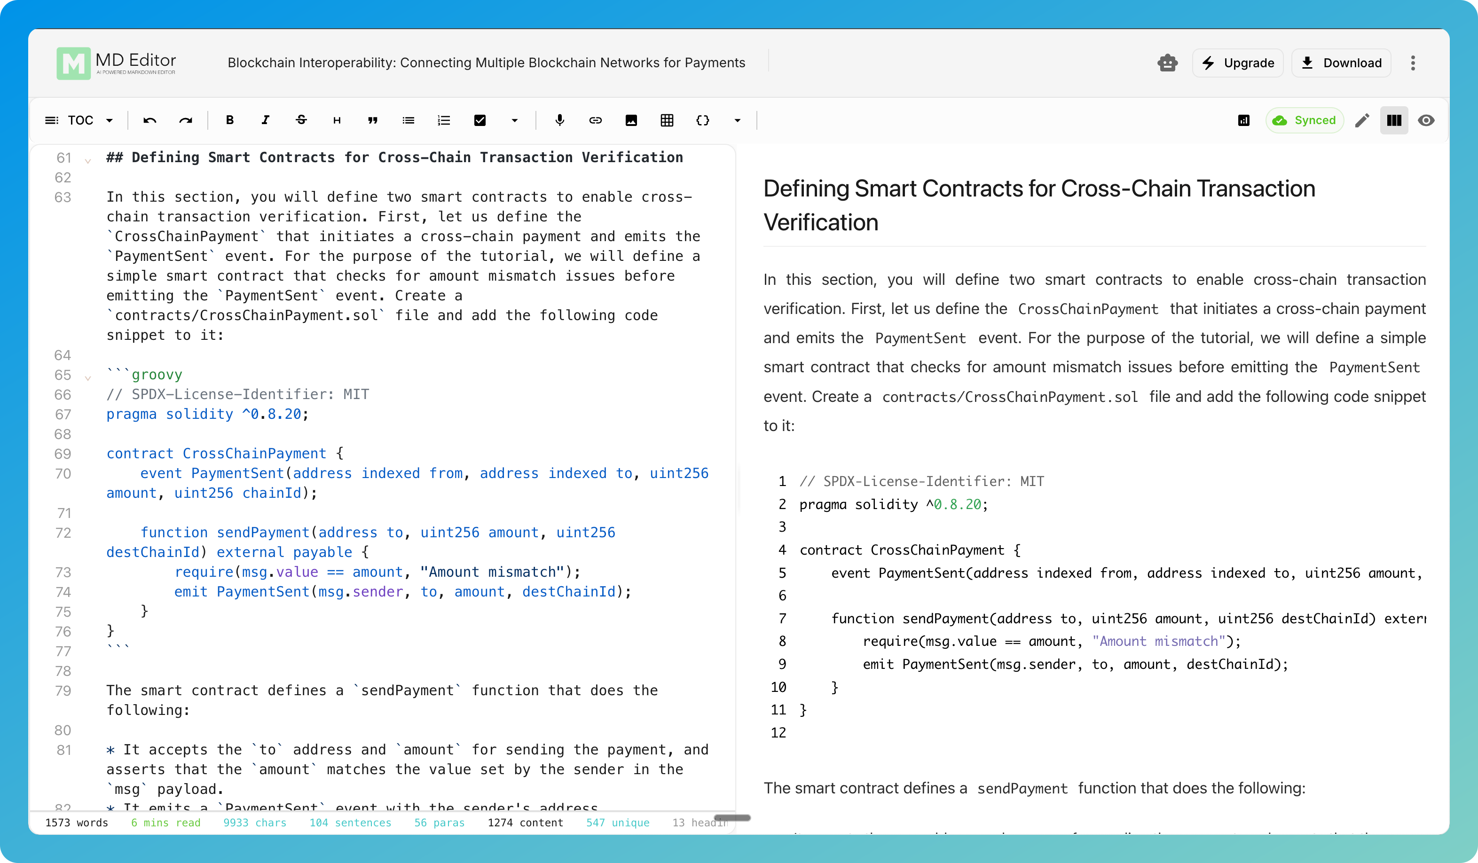Click the preview heading 'Defining Smart Contracts'
Image resolution: width=1478 pixels, height=863 pixels.
pos(1039,205)
